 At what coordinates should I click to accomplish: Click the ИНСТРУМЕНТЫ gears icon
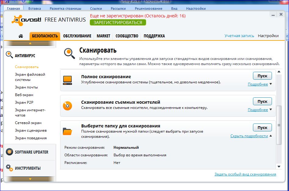pyautogui.click(x=9, y=168)
